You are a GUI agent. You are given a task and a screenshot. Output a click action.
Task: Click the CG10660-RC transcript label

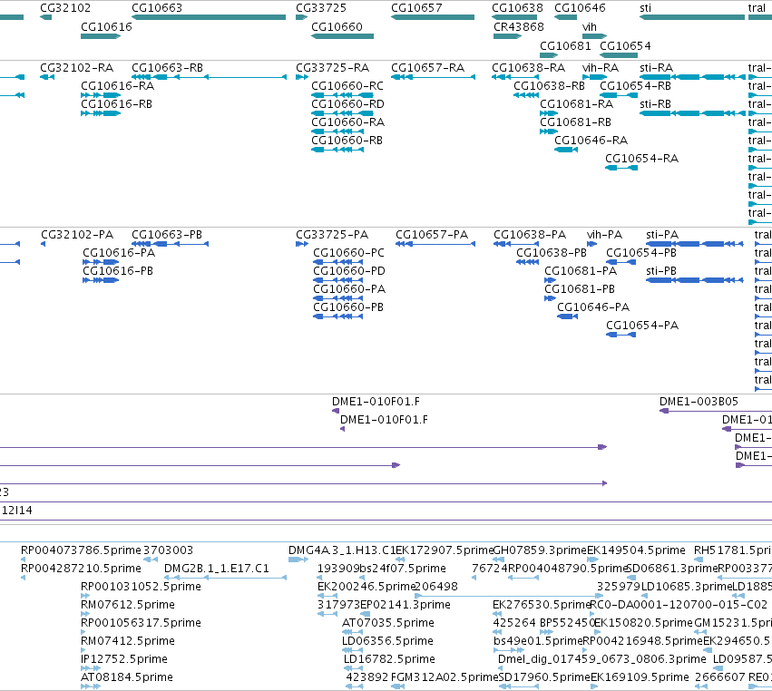pyautogui.click(x=347, y=85)
